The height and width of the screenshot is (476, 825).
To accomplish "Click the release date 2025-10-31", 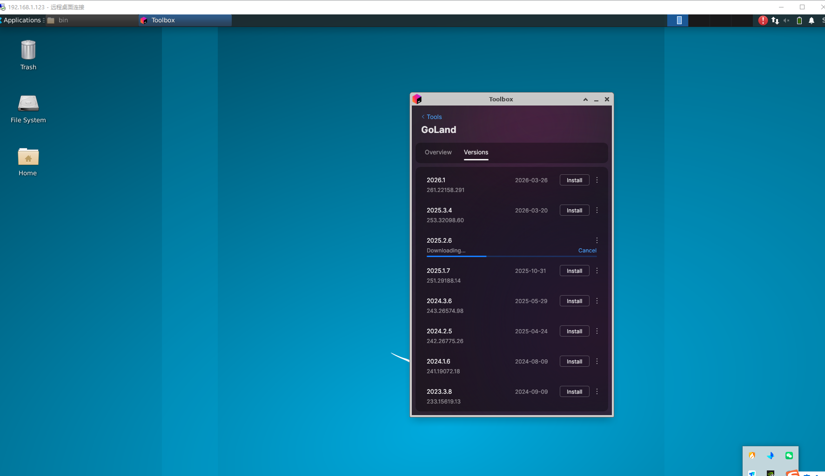I will point(530,271).
